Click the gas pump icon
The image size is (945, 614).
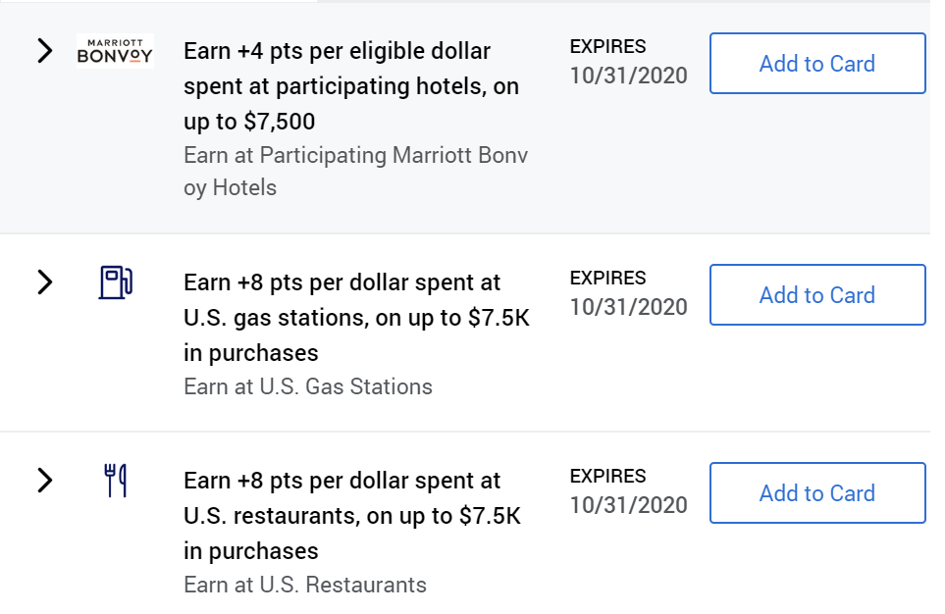point(116,282)
